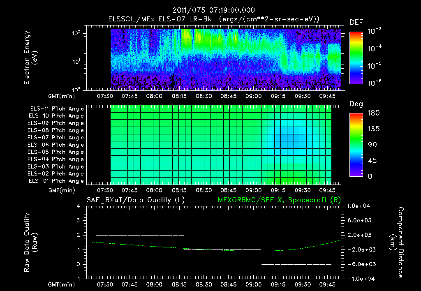Viewport: 421px width, 291px height.
Task: Click the 10^-6 value on DEF colorbar
Action: click(x=374, y=83)
